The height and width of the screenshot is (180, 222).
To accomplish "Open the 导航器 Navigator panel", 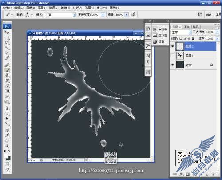I will [x=160, y=29].
